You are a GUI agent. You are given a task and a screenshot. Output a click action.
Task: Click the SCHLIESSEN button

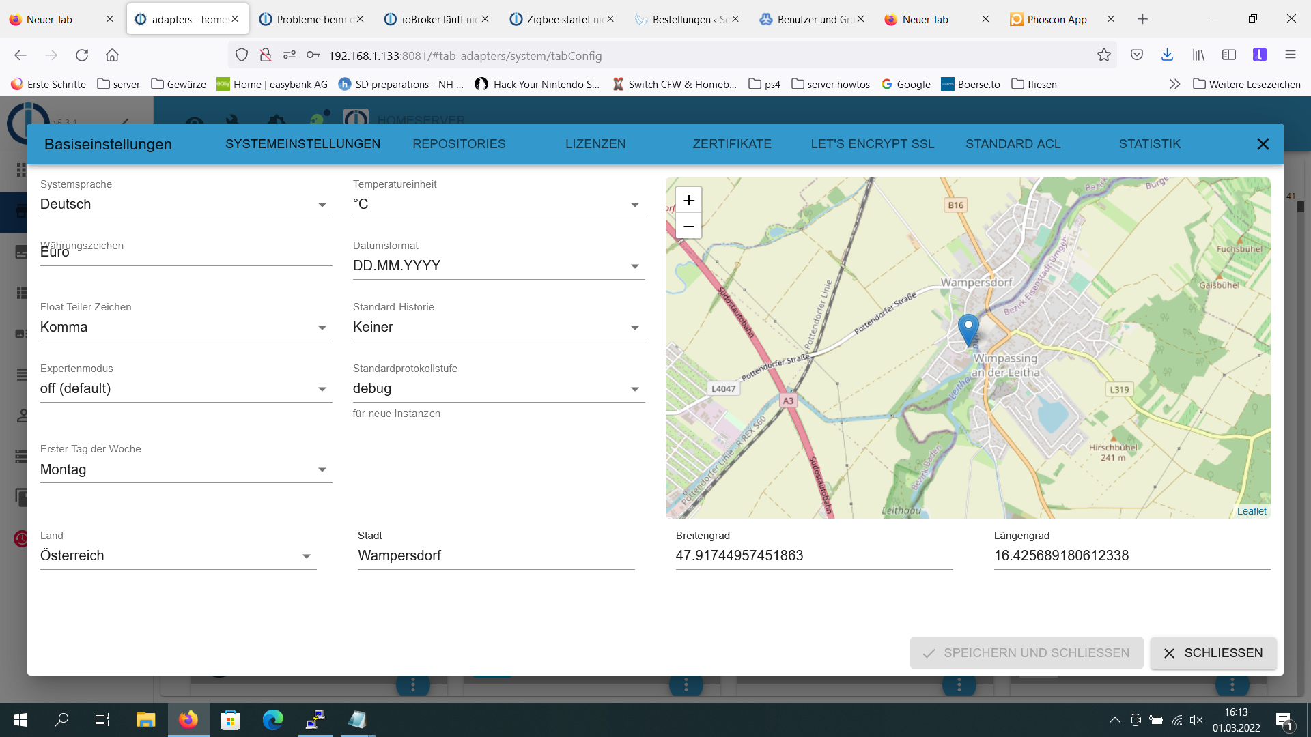[1213, 653]
